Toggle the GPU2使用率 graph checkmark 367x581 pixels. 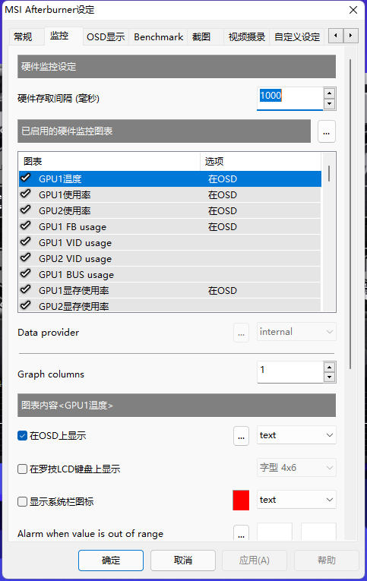click(26, 210)
